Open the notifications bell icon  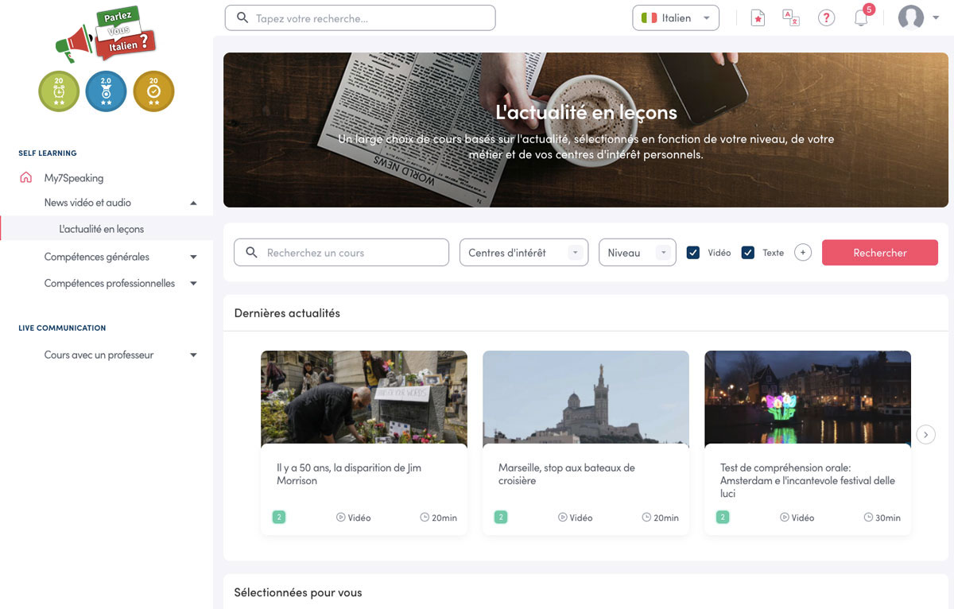coord(861,18)
